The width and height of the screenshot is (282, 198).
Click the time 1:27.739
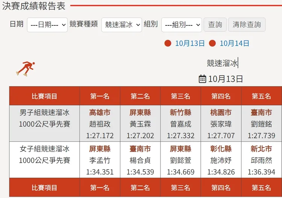click(261, 135)
